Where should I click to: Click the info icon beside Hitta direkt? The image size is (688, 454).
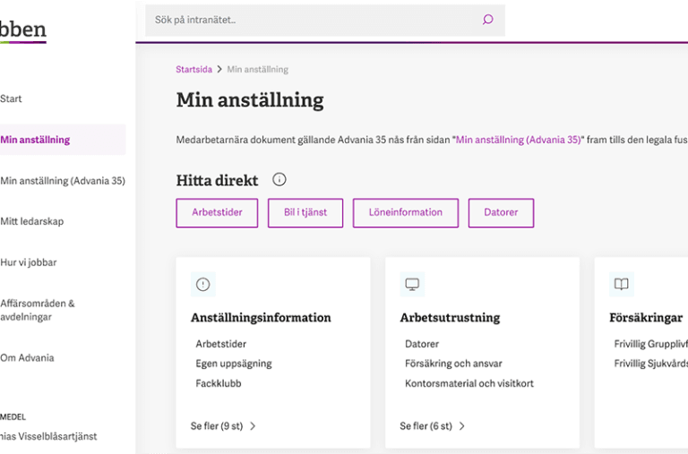(279, 179)
